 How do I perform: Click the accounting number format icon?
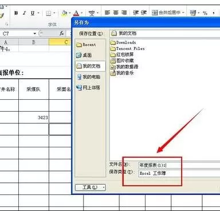pyautogui.click(x=193, y=13)
